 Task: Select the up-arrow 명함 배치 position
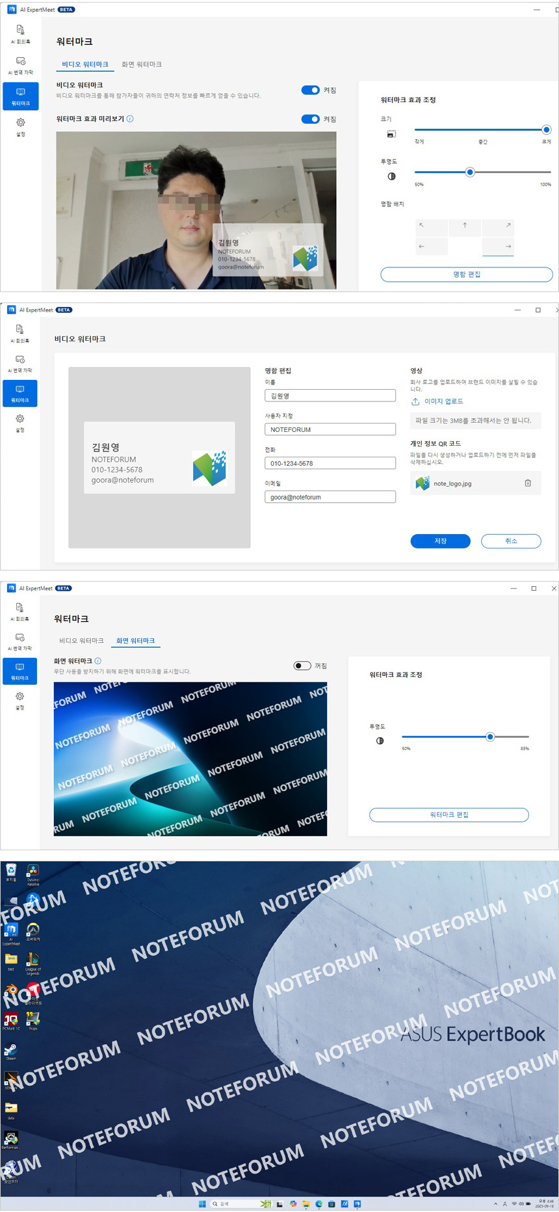465,225
